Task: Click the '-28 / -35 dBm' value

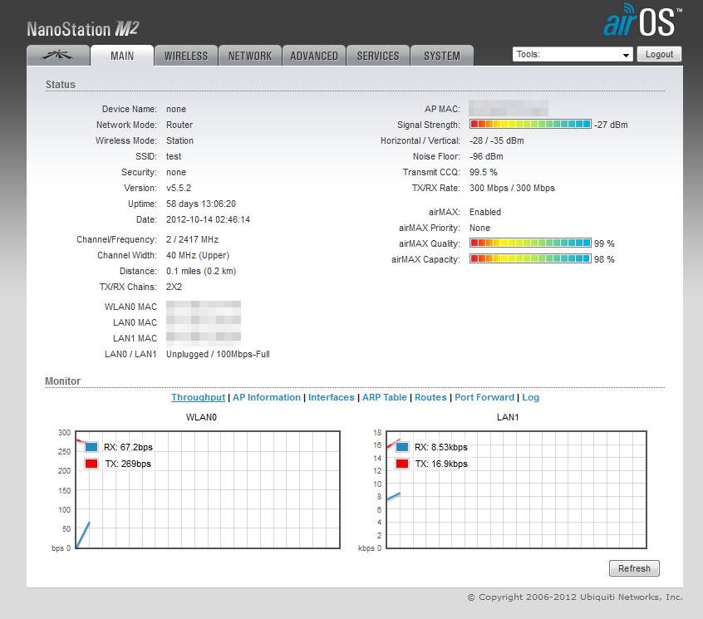Action: coord(497,140)
